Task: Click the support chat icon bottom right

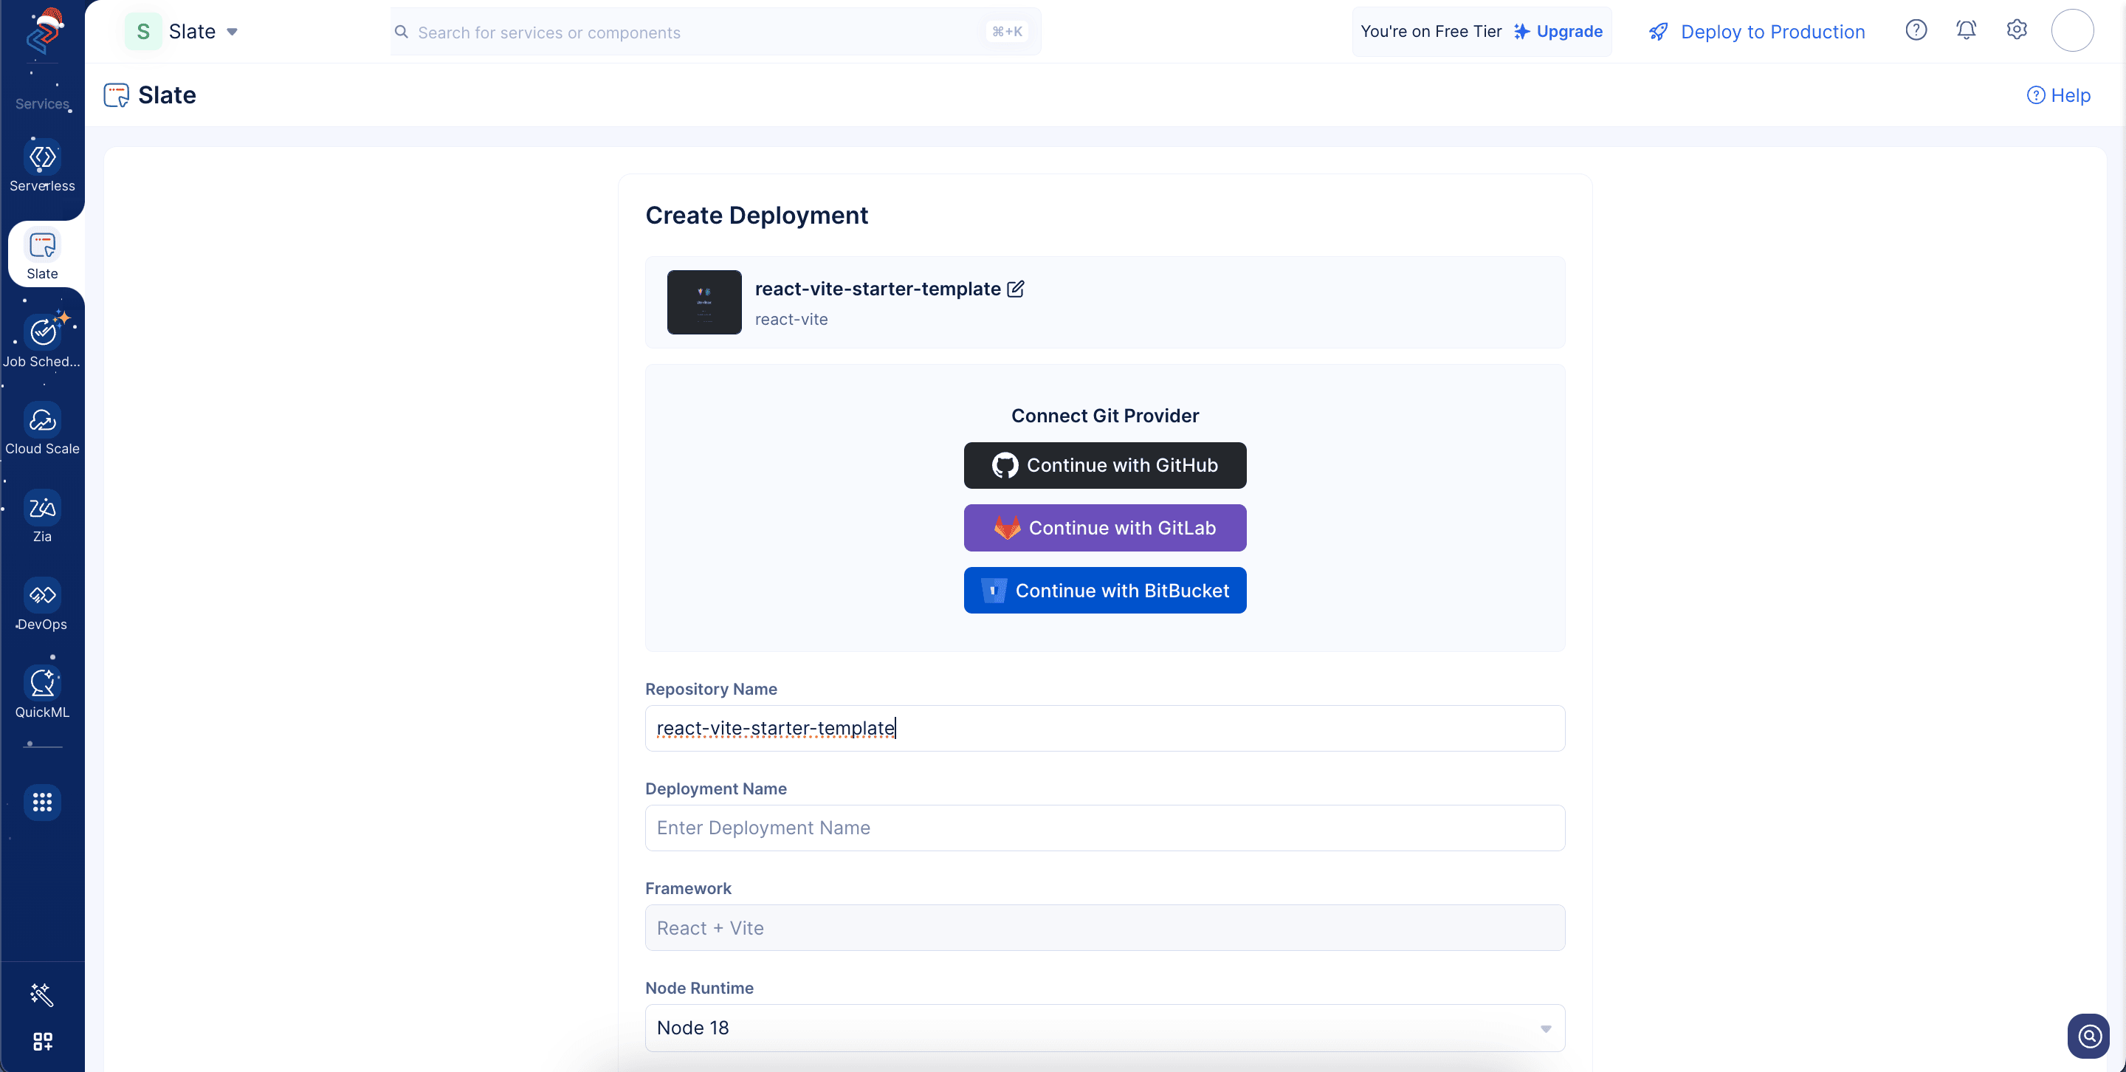Action: tap(2090, 1036)
